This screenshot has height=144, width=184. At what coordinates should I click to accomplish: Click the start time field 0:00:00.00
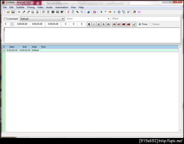pos(22,24)
